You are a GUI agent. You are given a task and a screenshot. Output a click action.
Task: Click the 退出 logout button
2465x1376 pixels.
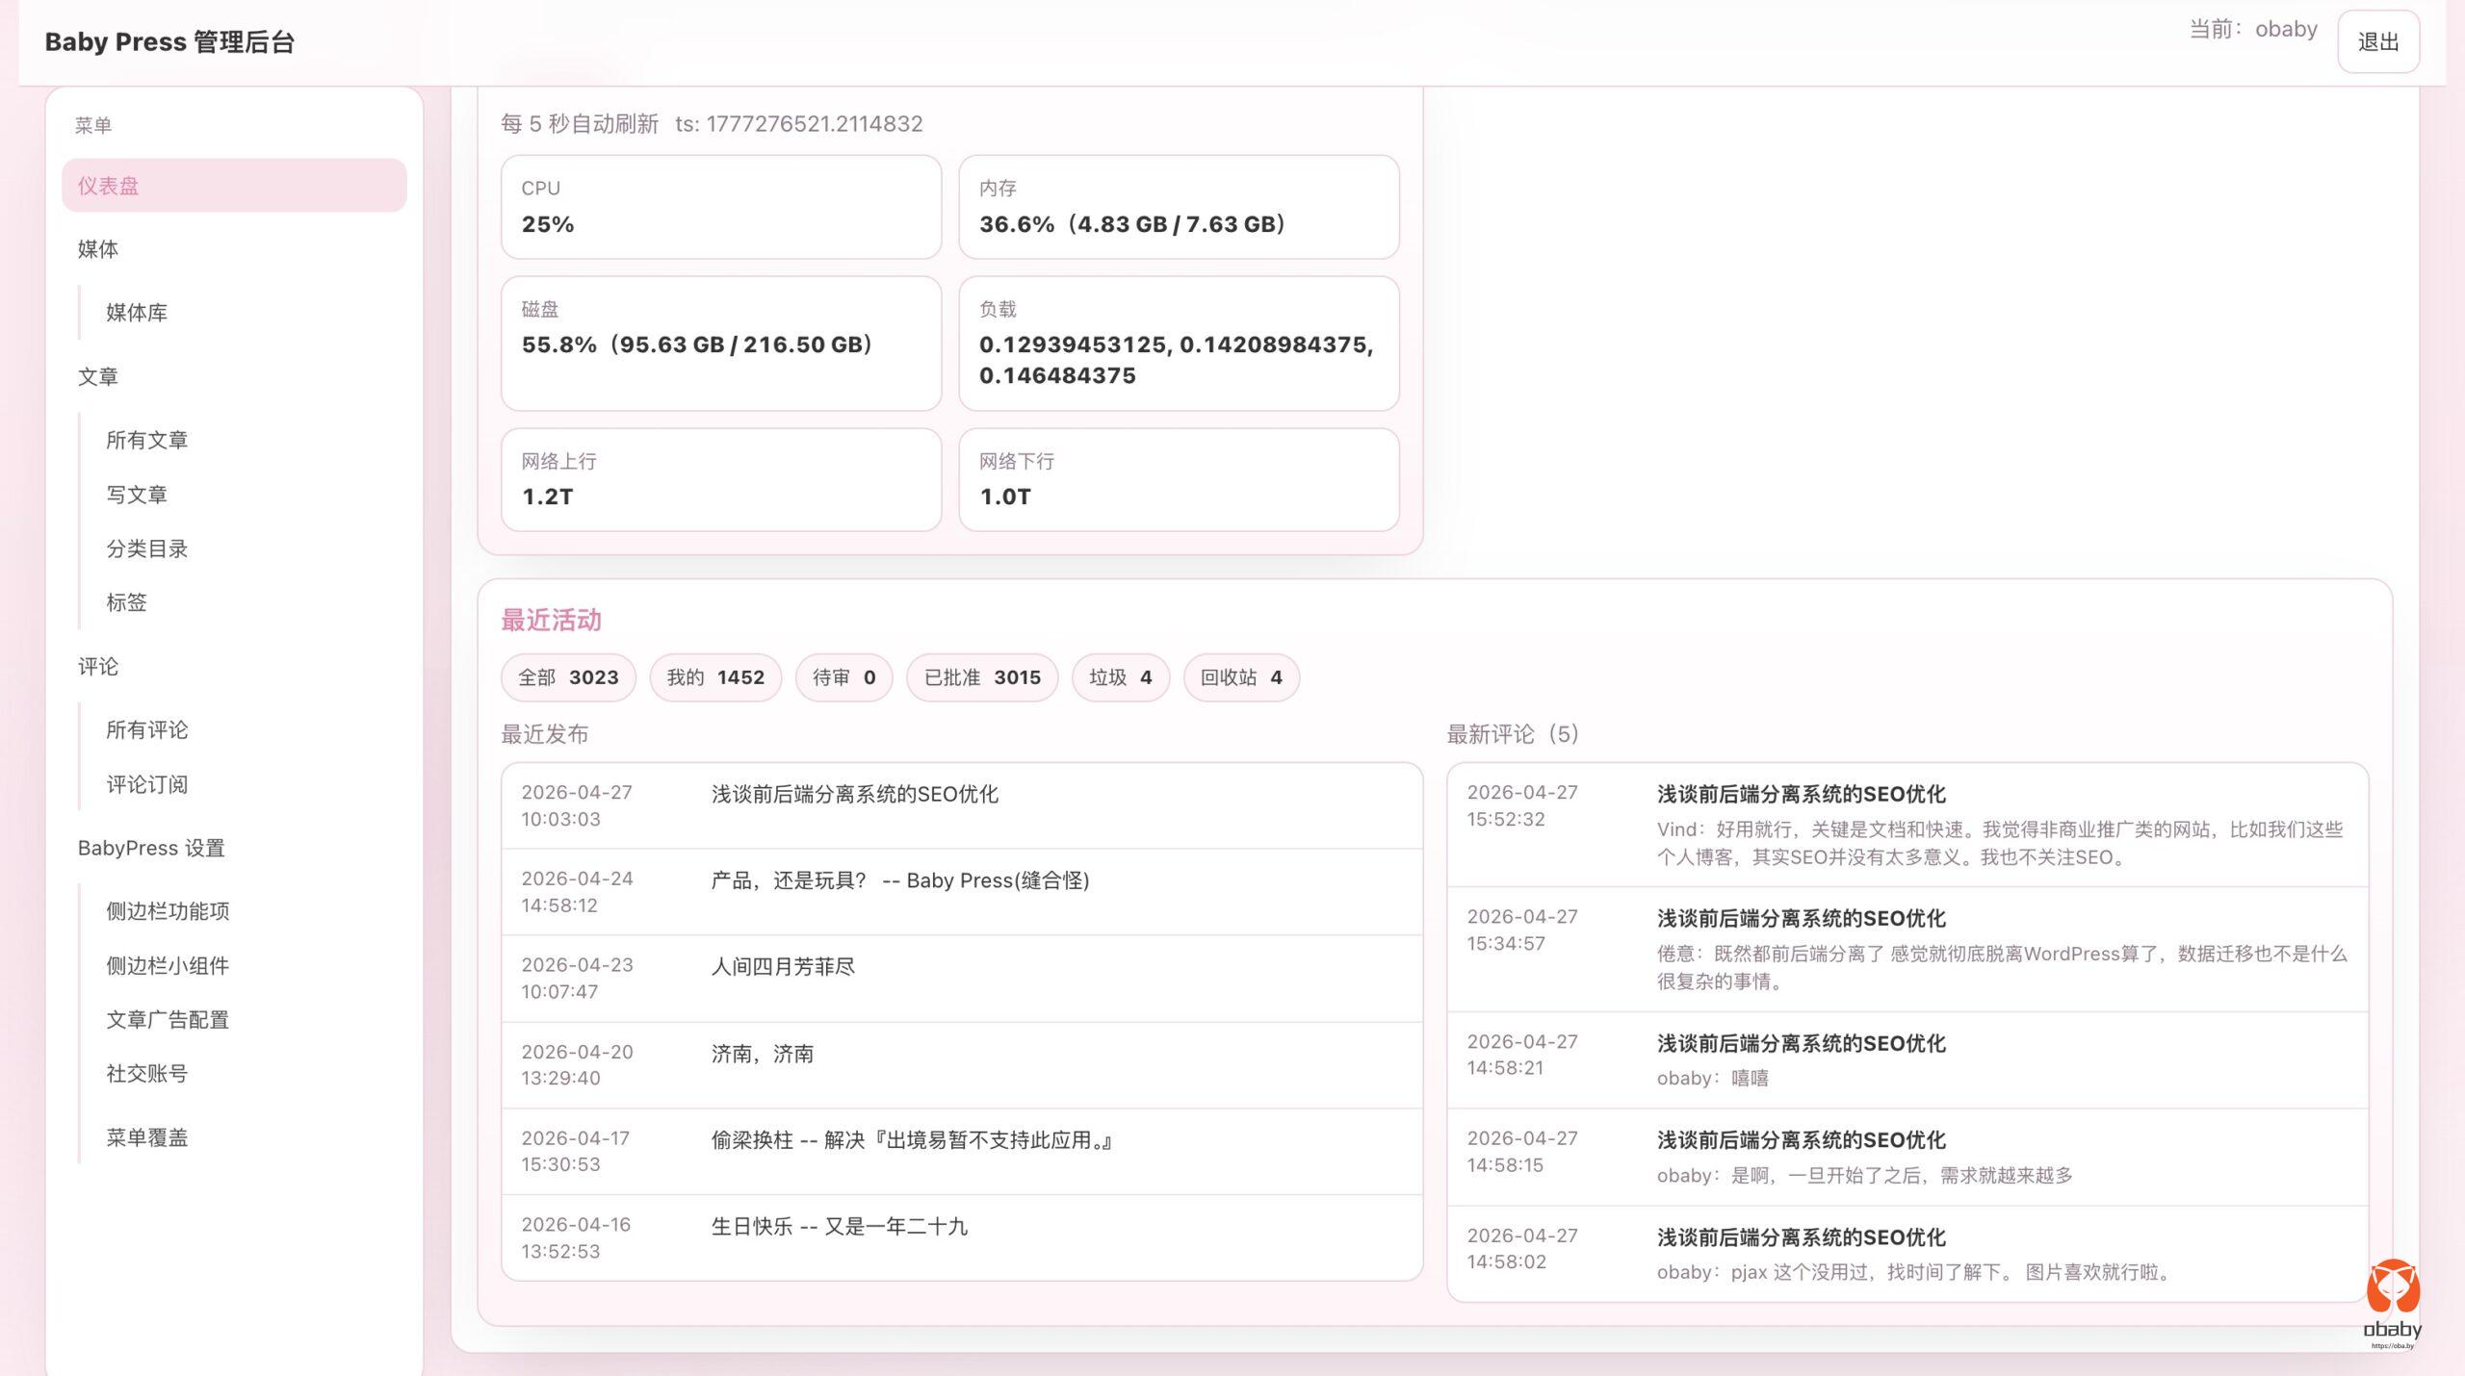tap(2377, 42)
